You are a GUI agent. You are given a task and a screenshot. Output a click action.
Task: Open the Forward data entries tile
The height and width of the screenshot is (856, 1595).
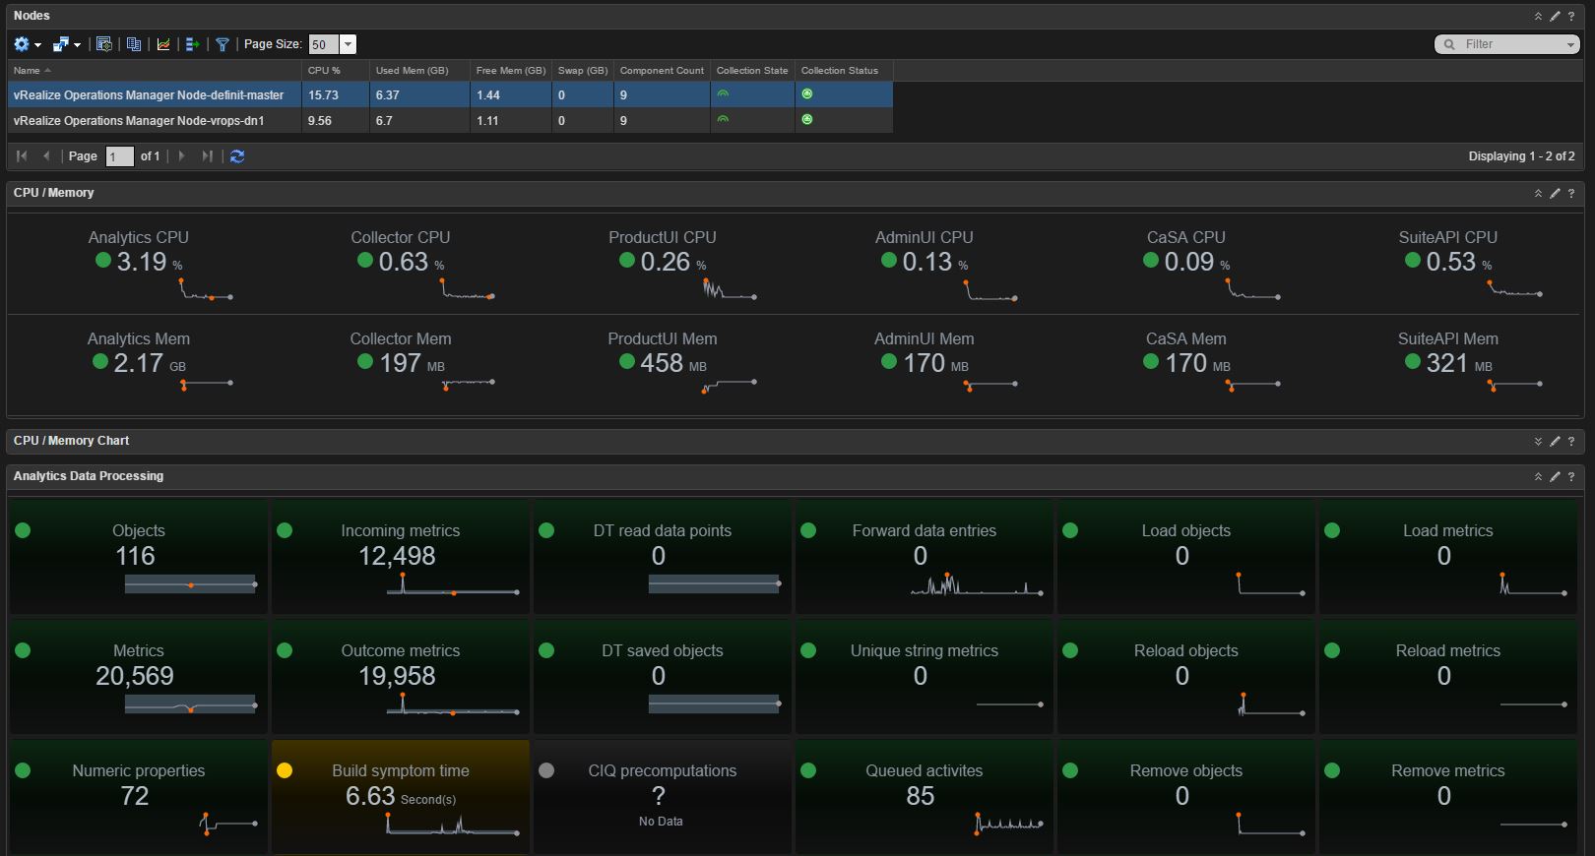pyautogui.click(x=925, y=557)
